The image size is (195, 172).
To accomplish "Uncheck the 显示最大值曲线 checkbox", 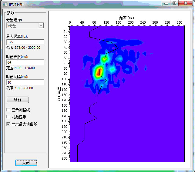I will point(8,124).
